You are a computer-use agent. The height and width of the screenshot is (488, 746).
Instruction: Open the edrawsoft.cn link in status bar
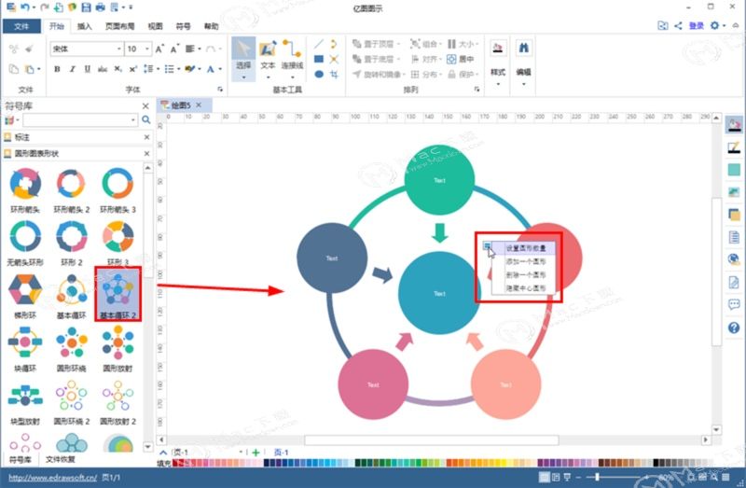[x=53, y=477]
